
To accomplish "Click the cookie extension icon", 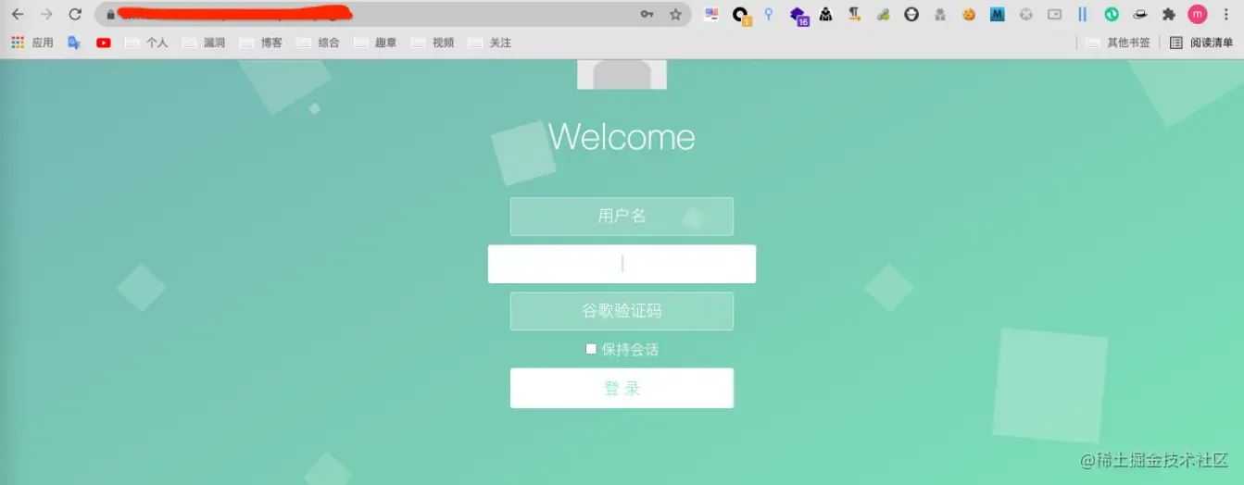I will click(969, 15).
